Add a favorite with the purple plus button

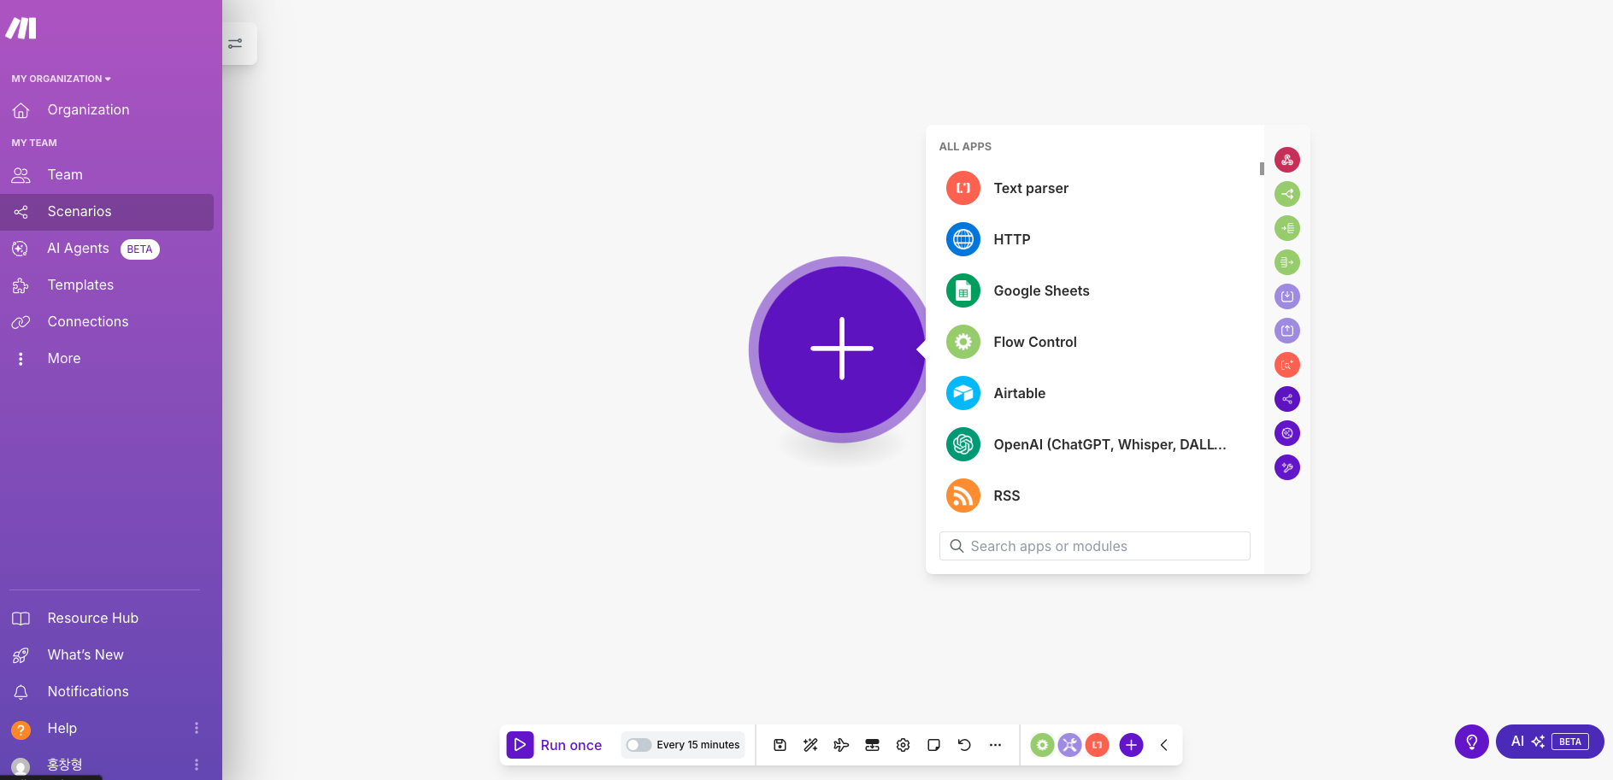(x=1131, y=745)
